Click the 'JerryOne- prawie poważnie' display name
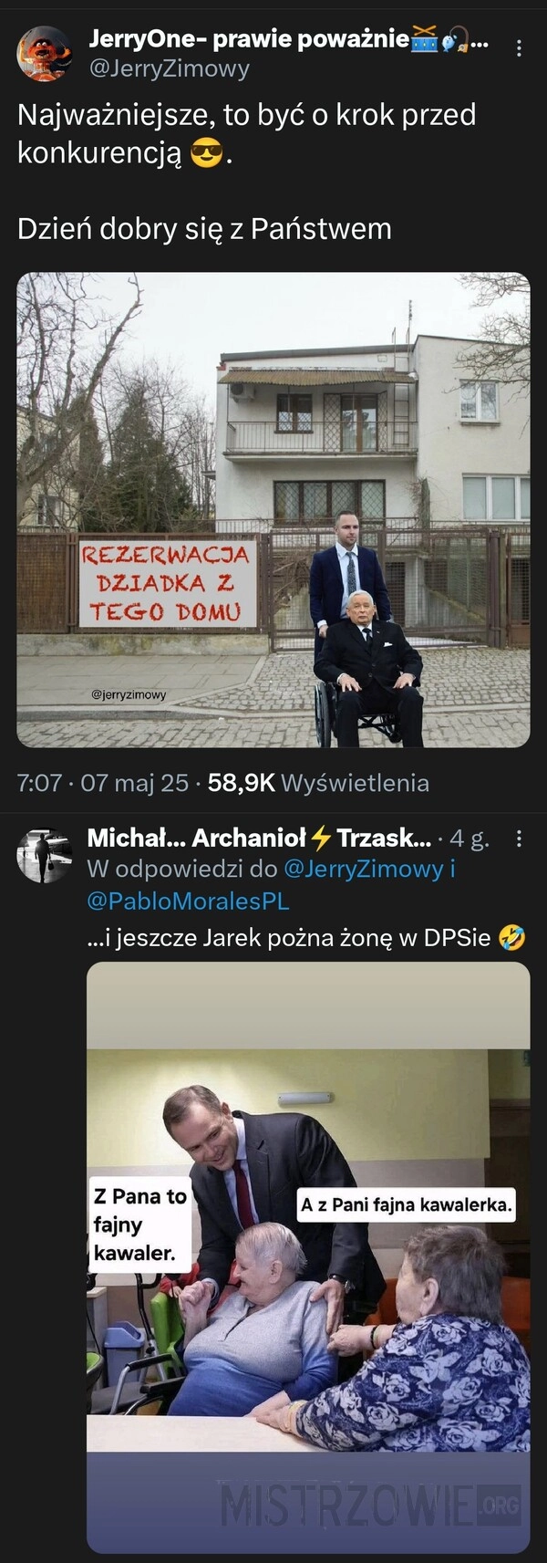547x1563 pixels. point(249,39)
